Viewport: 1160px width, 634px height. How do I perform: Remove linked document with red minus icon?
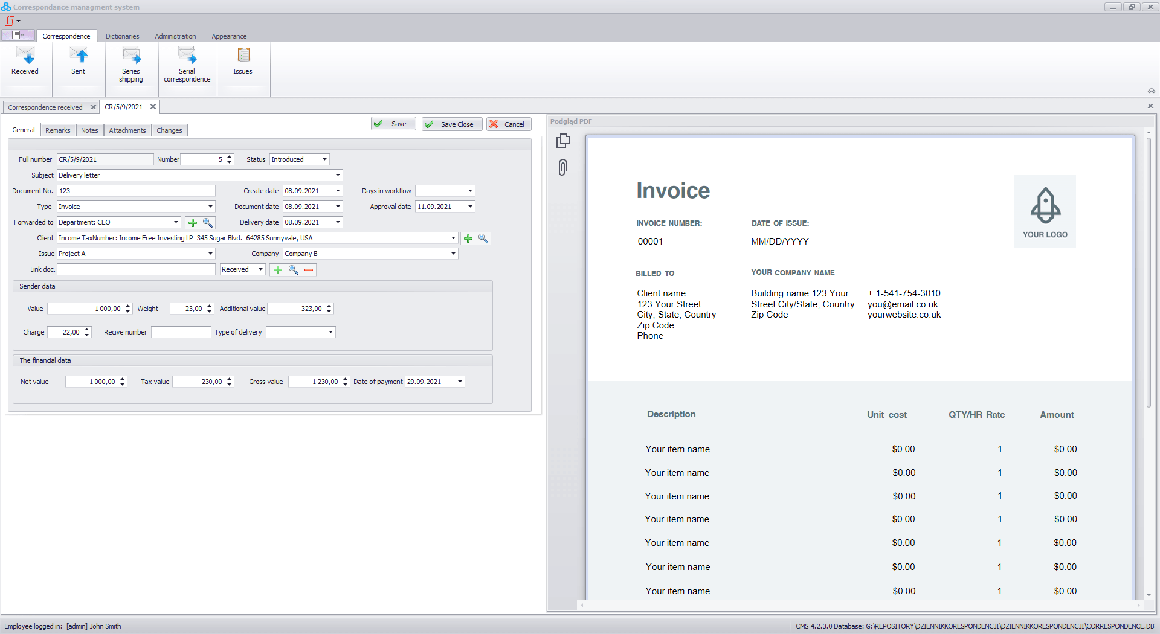(x=309, y=270)
